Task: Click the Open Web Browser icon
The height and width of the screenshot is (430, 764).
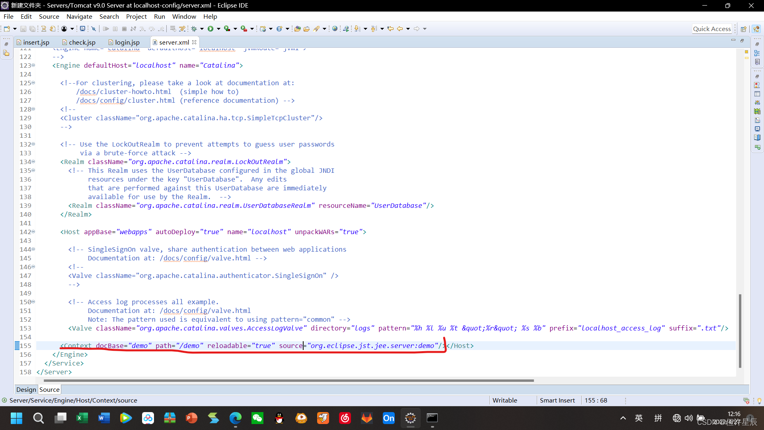Action: 335,29
